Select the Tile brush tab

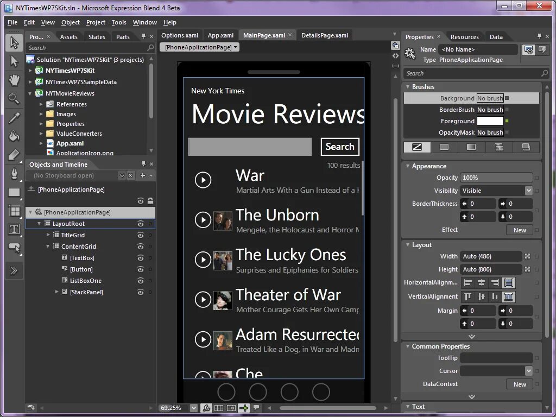499,147
